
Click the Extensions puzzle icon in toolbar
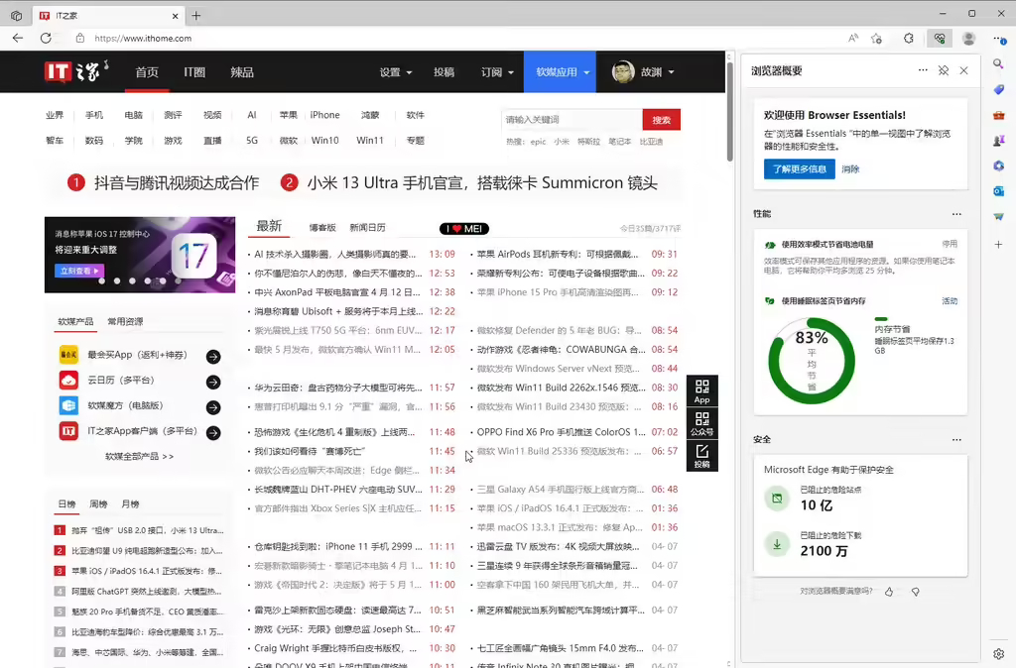click(x=908, y=38)
